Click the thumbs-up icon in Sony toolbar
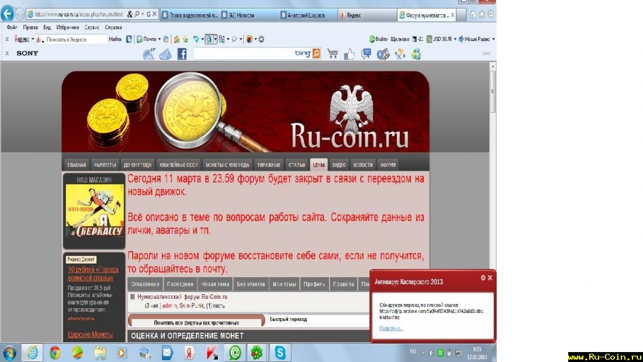643x362 pixels. coord(350,54)
